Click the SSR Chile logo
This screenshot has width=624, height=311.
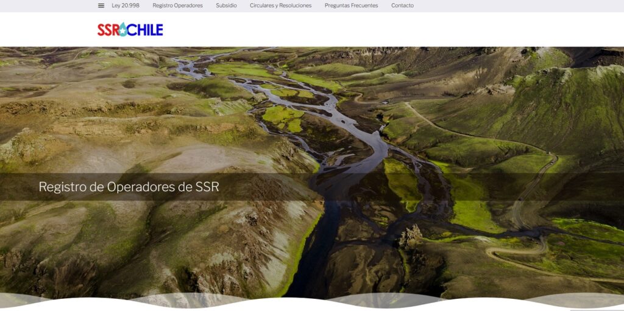[x=130, y=29]
